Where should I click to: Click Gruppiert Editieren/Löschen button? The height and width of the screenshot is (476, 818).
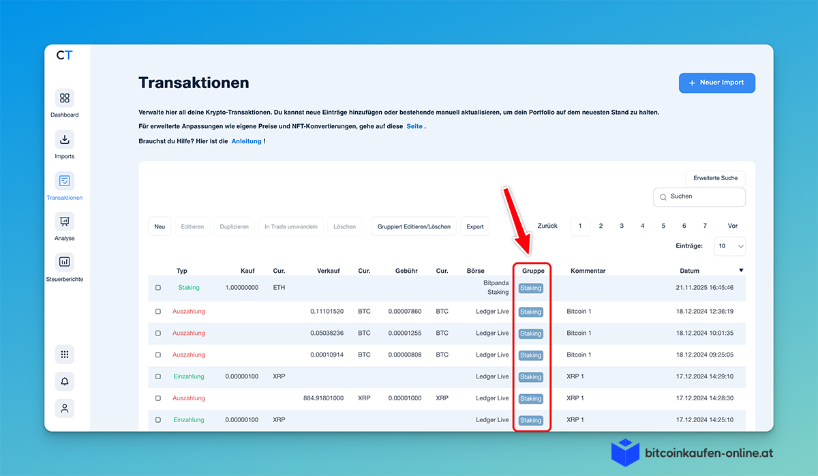point(414,226)
